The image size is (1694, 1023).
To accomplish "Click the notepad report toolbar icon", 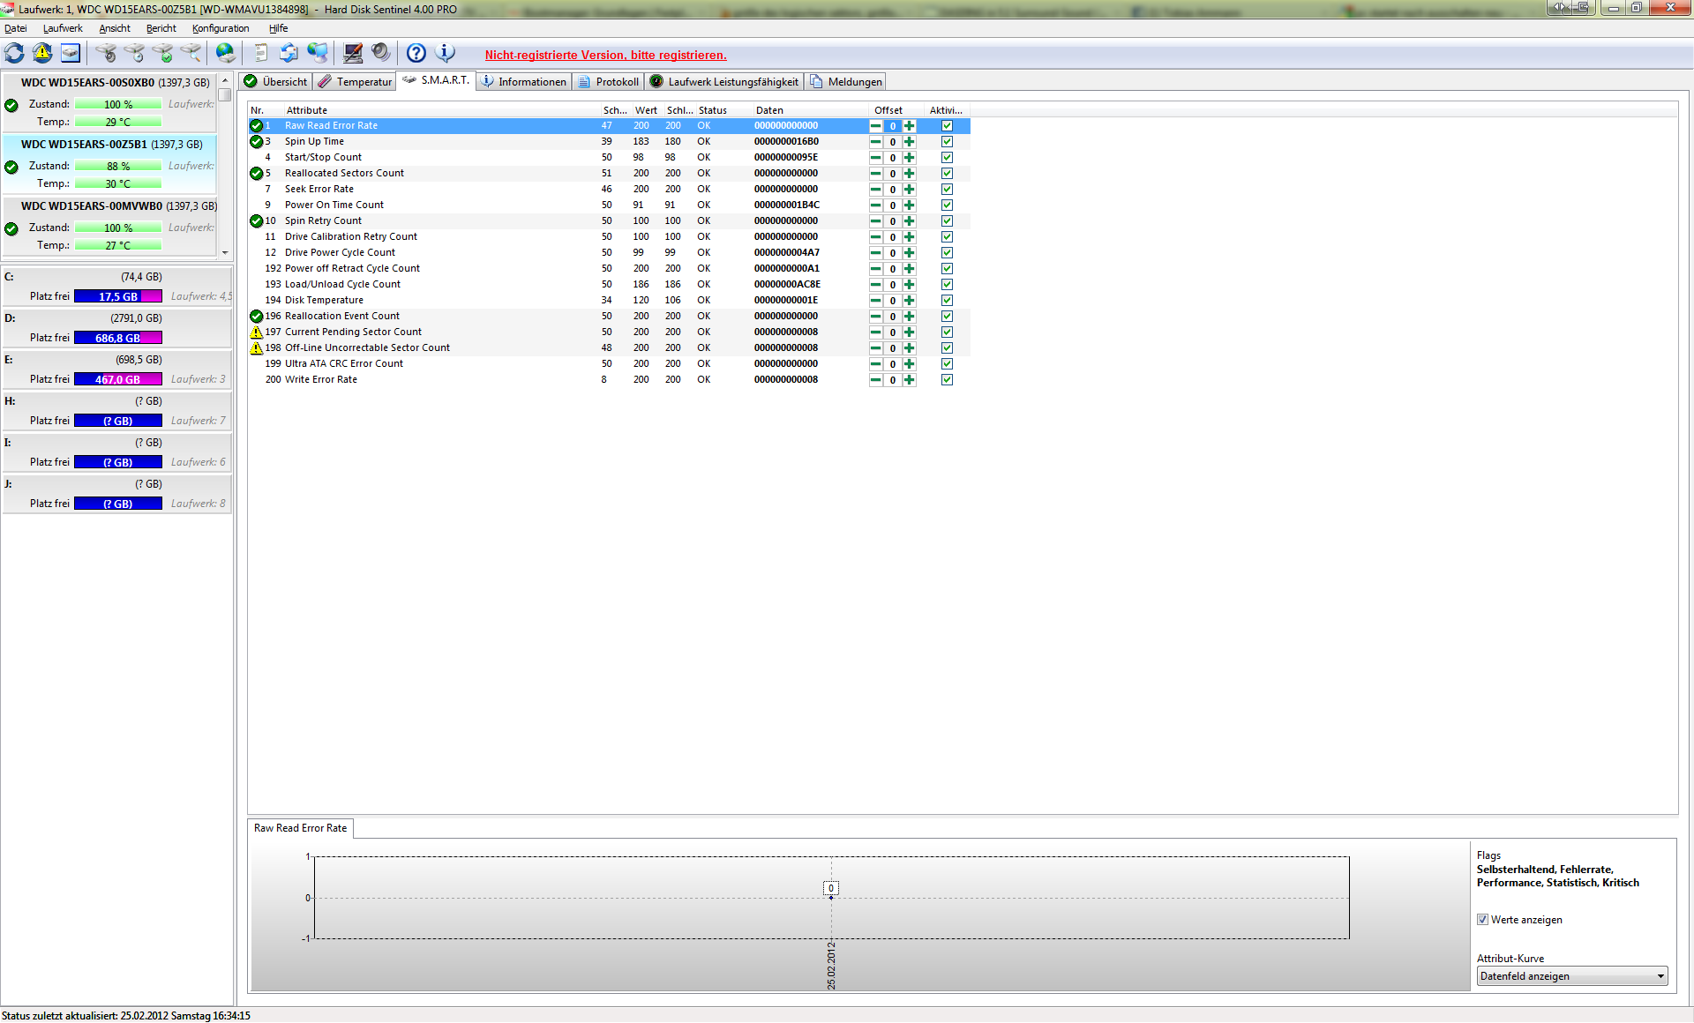I will pos(260,53).
